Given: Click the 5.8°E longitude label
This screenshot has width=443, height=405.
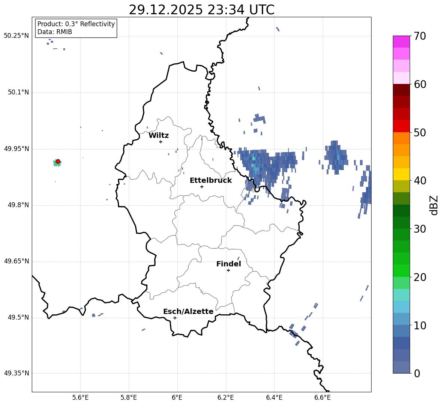Looking at the screenshot, I should tap(129, 398).
